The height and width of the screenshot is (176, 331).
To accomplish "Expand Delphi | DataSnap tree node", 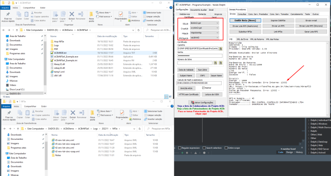I will click(308, 142).
